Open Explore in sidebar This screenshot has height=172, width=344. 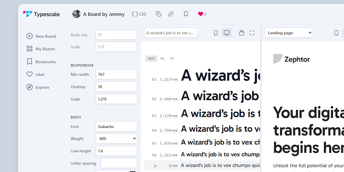pos(38,87)
